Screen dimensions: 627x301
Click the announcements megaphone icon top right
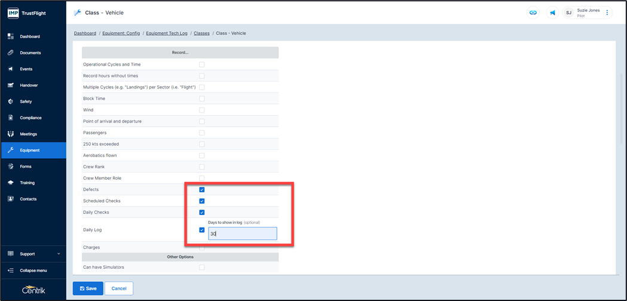[x=552, y=13]
